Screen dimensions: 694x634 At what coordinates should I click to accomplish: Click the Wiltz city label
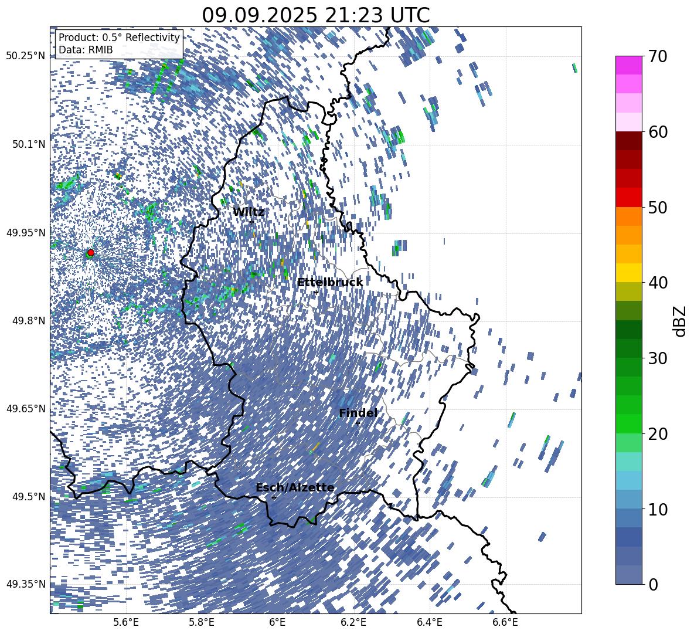point(249,212)
